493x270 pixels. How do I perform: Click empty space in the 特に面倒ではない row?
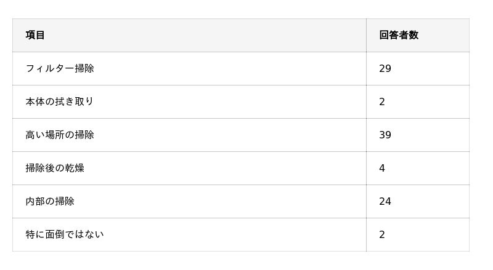[234, 235]
